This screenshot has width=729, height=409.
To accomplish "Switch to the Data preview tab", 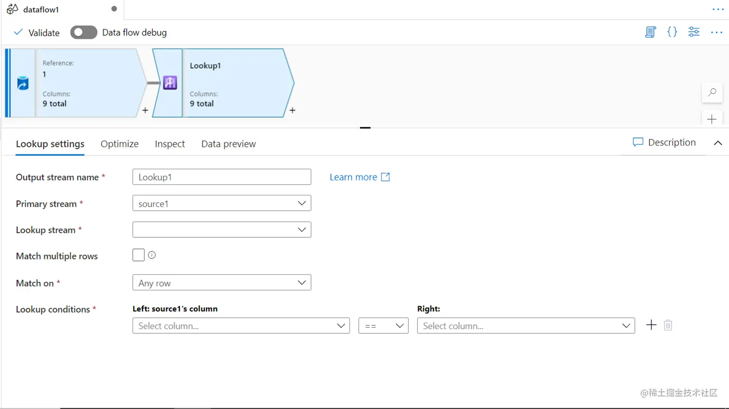I will (229, 144).
